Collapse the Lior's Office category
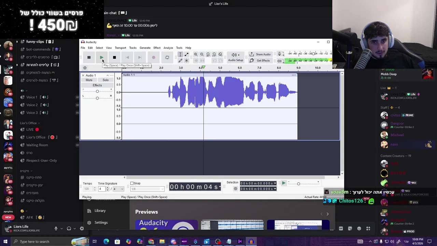 30,123
